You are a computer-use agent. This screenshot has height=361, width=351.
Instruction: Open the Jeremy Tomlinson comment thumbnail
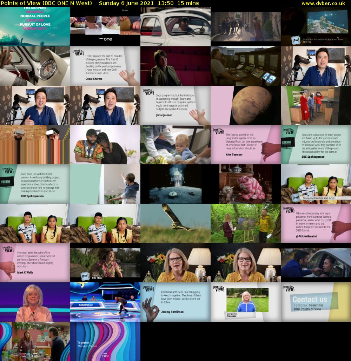coord(175,302)
